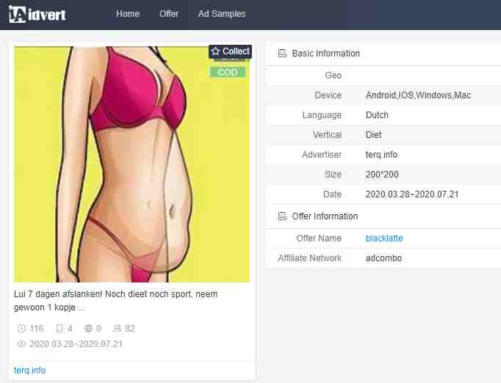Click the eye icon by date range
501x383 pixels.
click(x=21, y=343)
